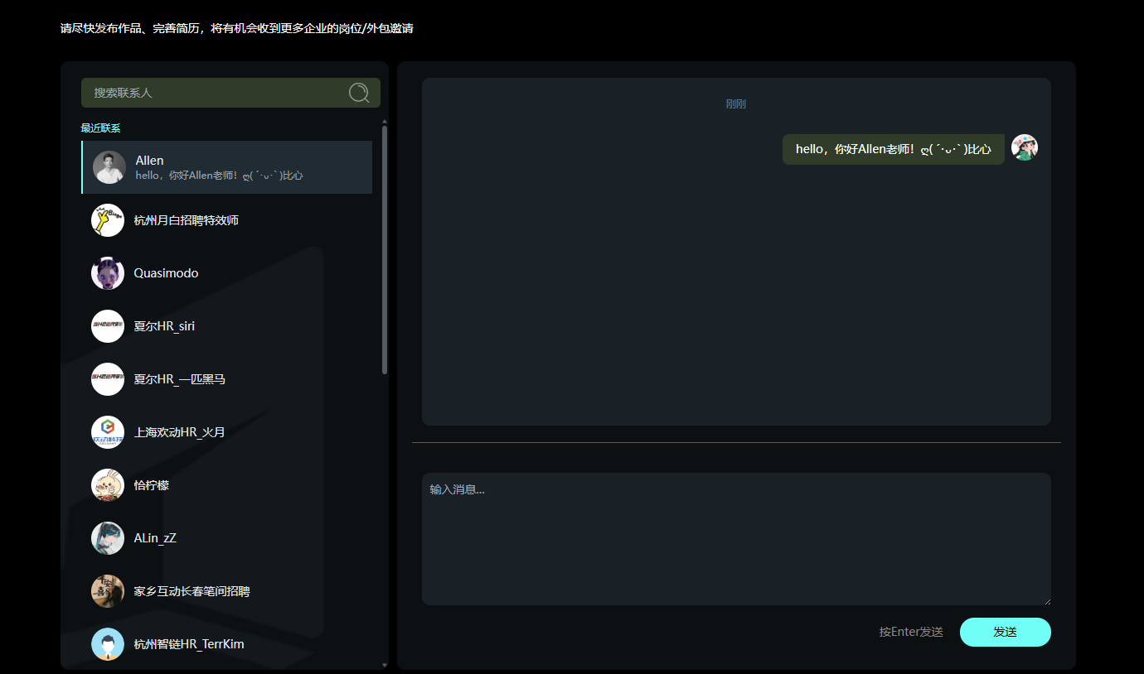Click sender avatar beside the sent message

click(1025, 147)
